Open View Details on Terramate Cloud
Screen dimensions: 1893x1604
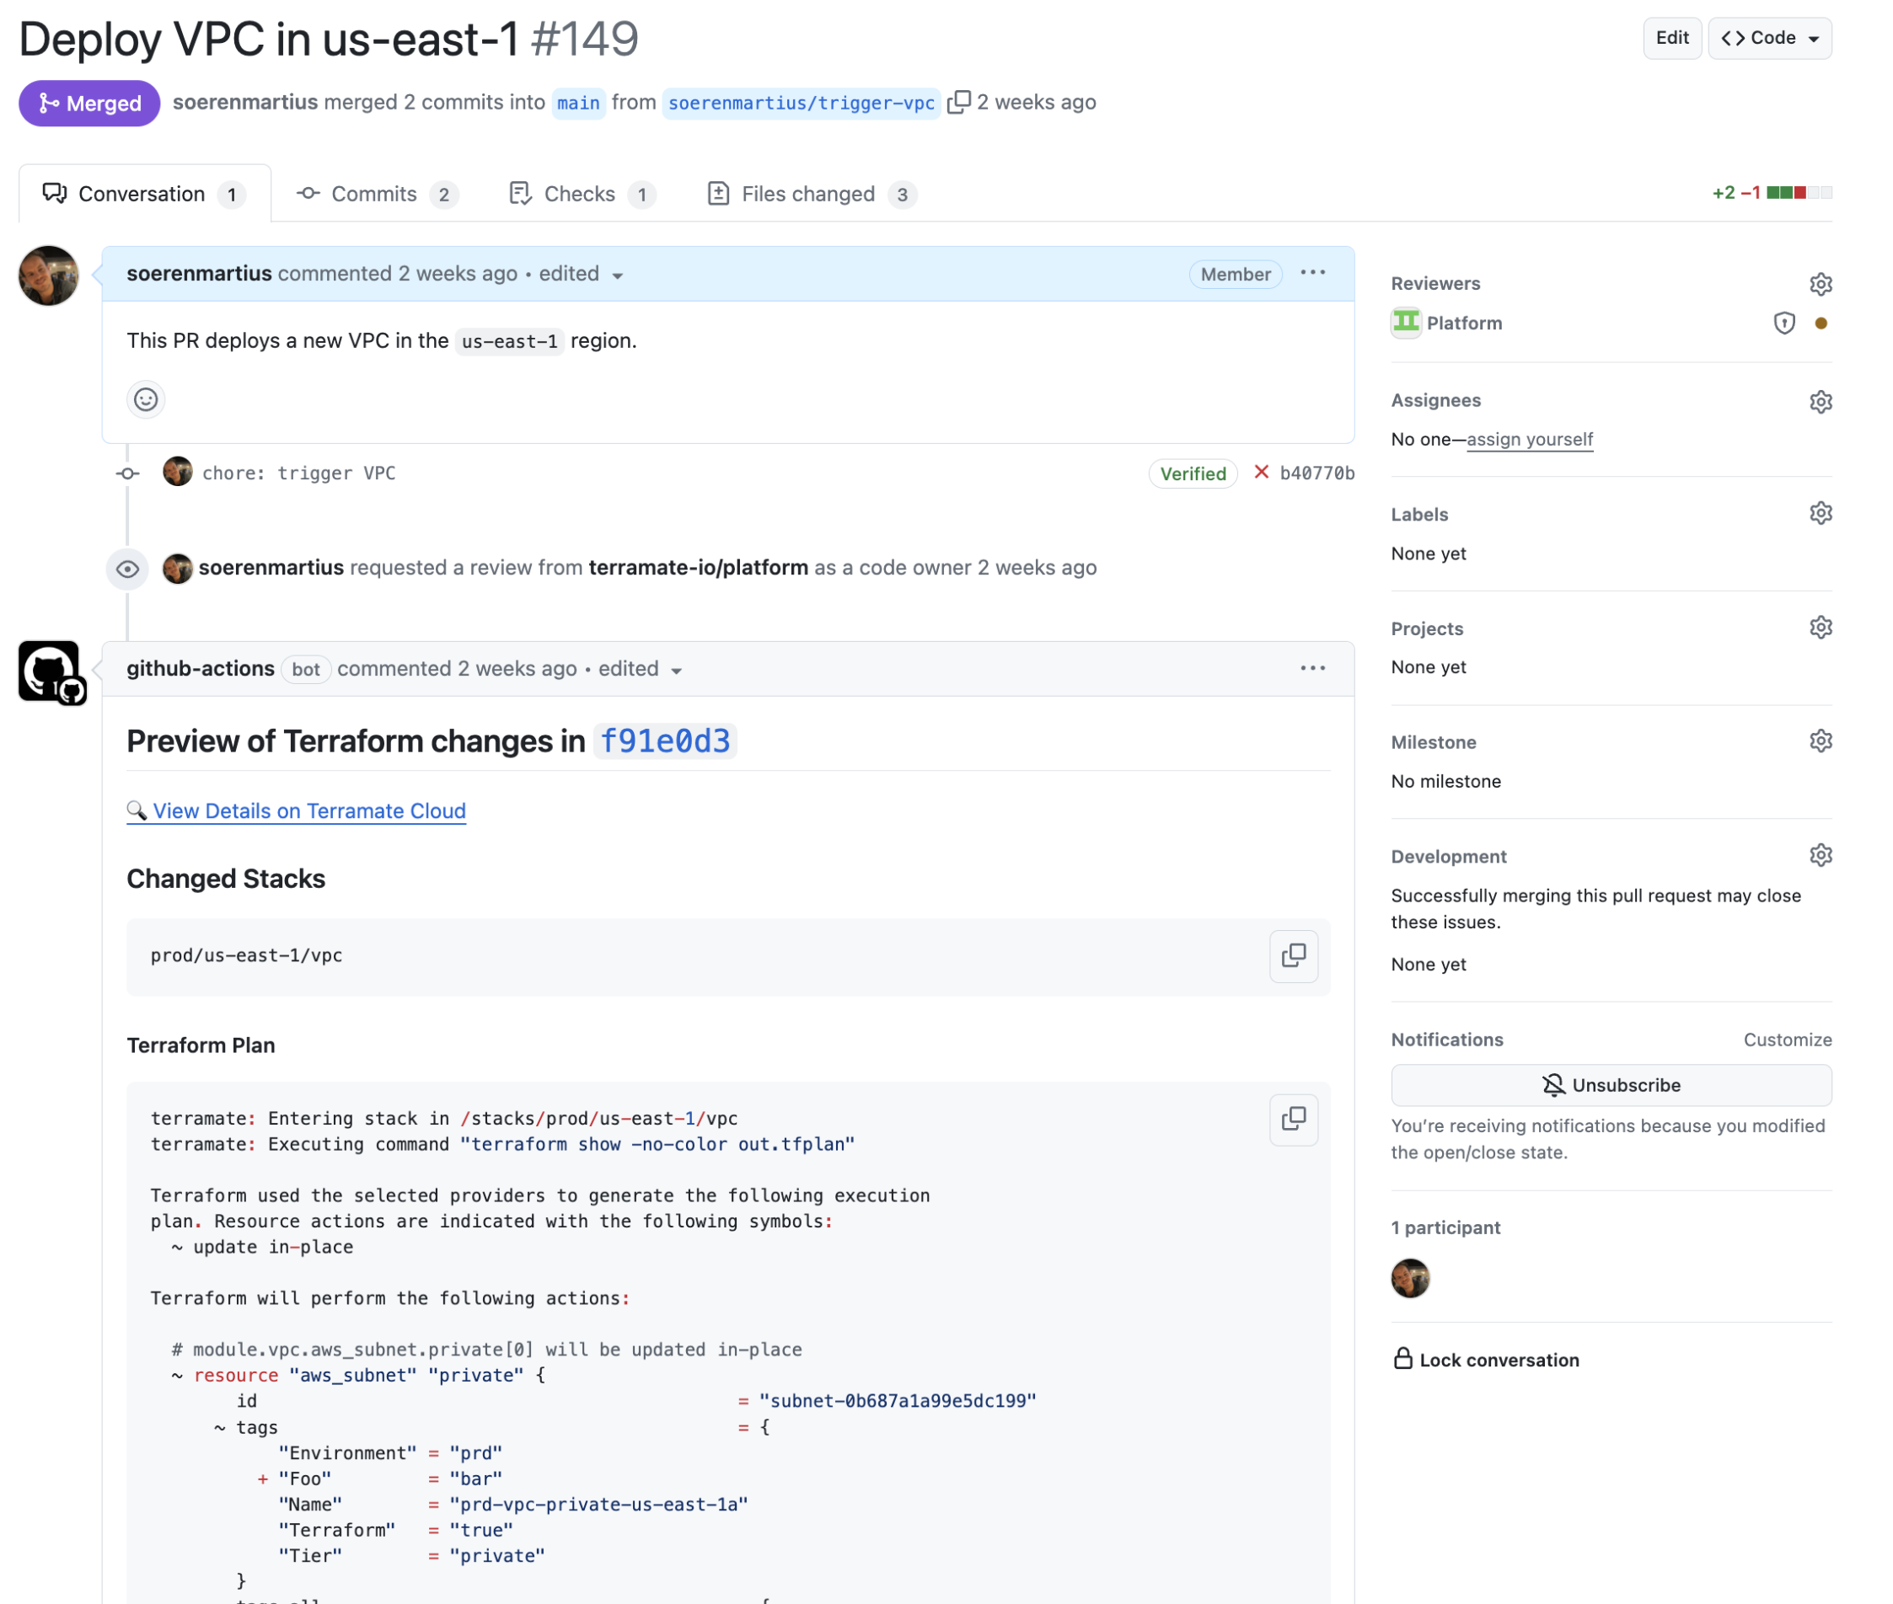[x=308, y=810]
